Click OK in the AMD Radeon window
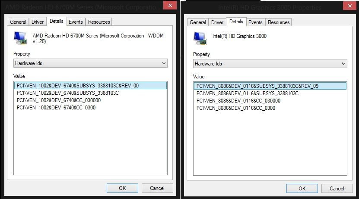The image size is (359, 199). [x=123, y=188]
